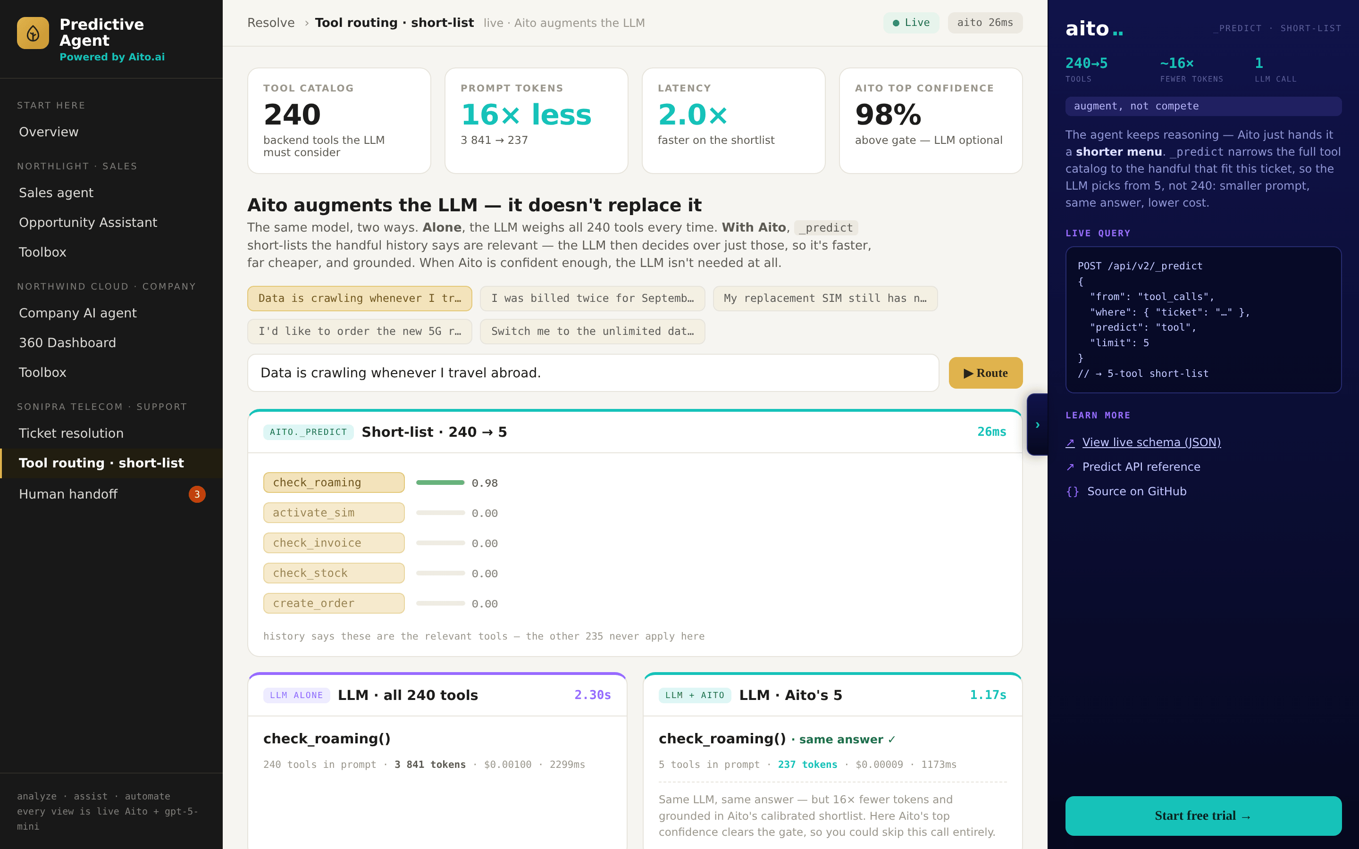
Task: Click the aito logo in the right panel
Action: click(x=1094, y=29)
